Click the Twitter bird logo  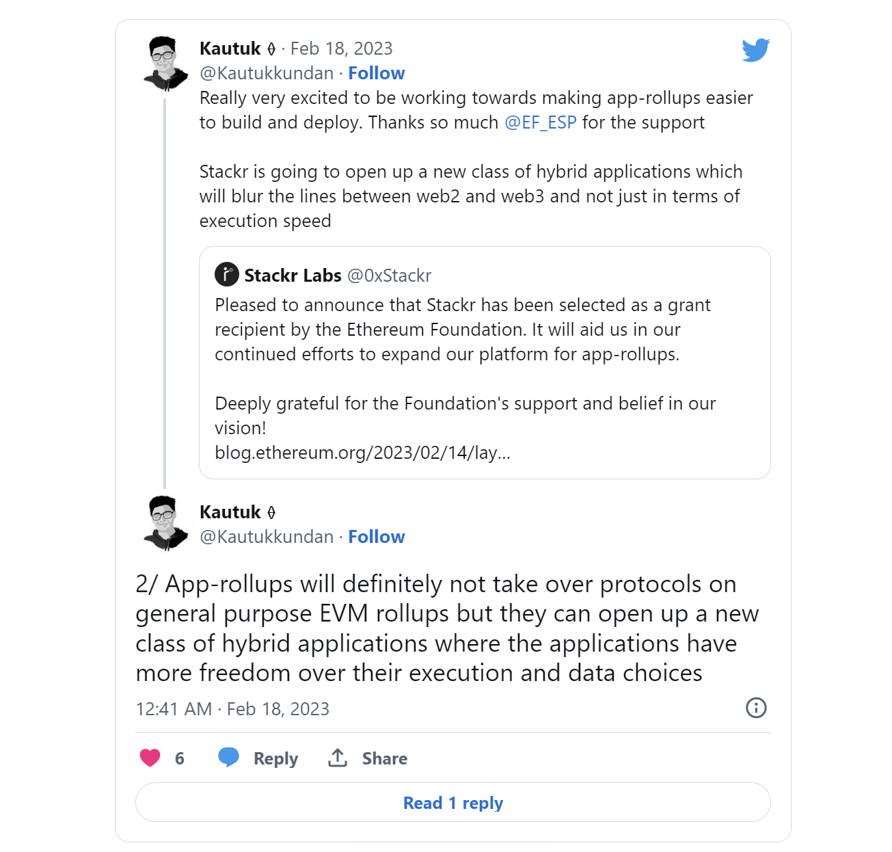pyautogui.click(x=755, y=50)
